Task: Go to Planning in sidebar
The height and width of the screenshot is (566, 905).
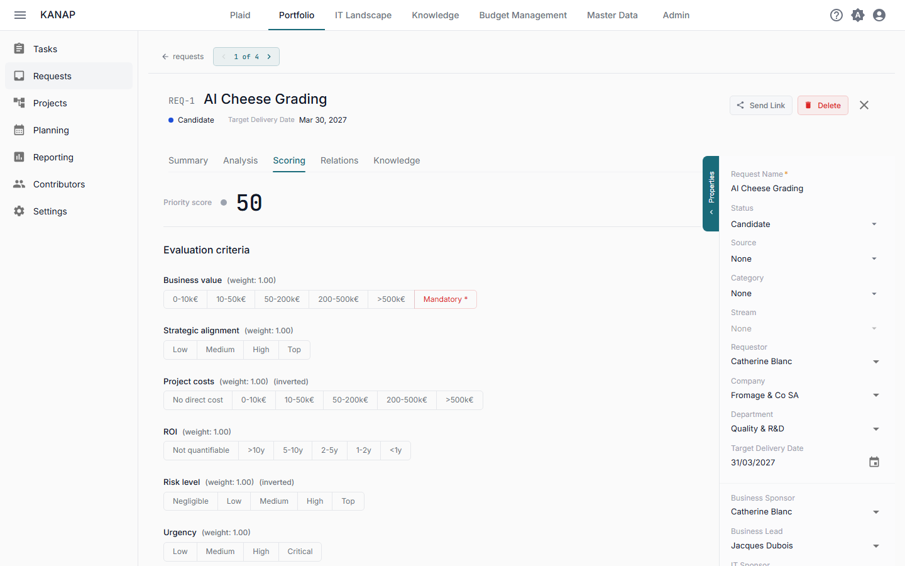Action: coord(69,130)
